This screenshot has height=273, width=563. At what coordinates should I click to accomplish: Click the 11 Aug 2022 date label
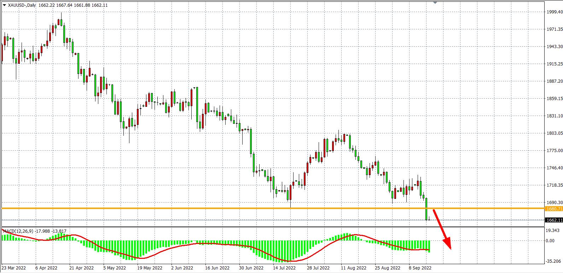tap(351, 268)
